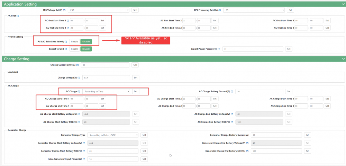This screenshot has height=166, width=346.
Task: Click Set for Export Power Percent
Action: (x=289, y=49)
